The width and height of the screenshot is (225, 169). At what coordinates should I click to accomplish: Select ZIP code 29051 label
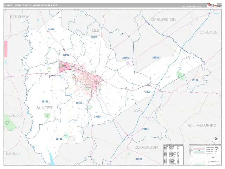click(148, 92)
